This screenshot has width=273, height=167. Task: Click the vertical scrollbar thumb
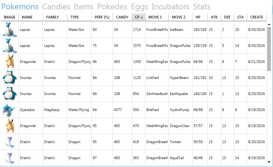click(269, 49)
